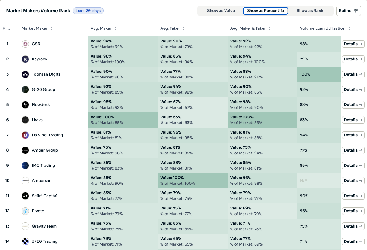The height and width of the screenshot is (250, 367).
Task: Click Ampersan's Avg. Taker Value: 100% cell
Action: 193,181
